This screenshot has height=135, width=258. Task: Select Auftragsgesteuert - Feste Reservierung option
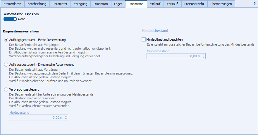(x=6, y=40)
